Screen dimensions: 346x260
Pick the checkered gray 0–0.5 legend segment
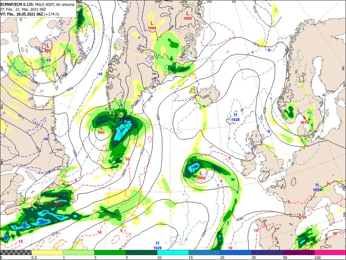(16, 252)
